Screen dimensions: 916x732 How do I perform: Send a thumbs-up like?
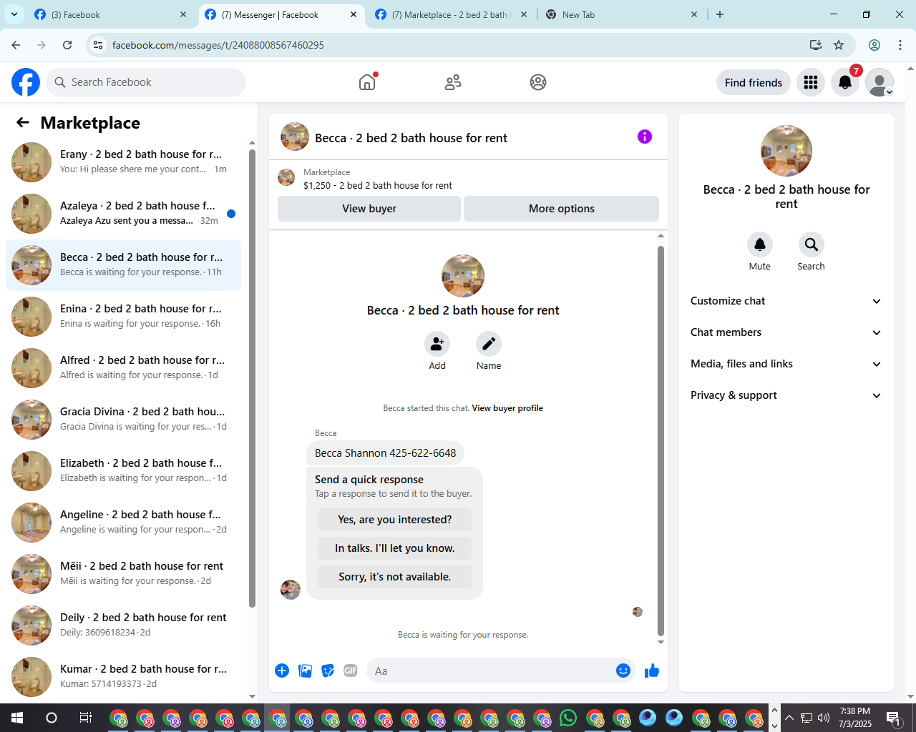click(x=652, y=671)
